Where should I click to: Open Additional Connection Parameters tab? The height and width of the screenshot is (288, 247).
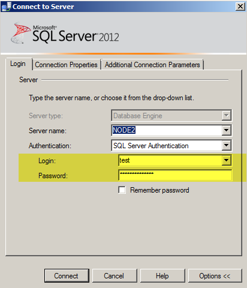(152, 65)
